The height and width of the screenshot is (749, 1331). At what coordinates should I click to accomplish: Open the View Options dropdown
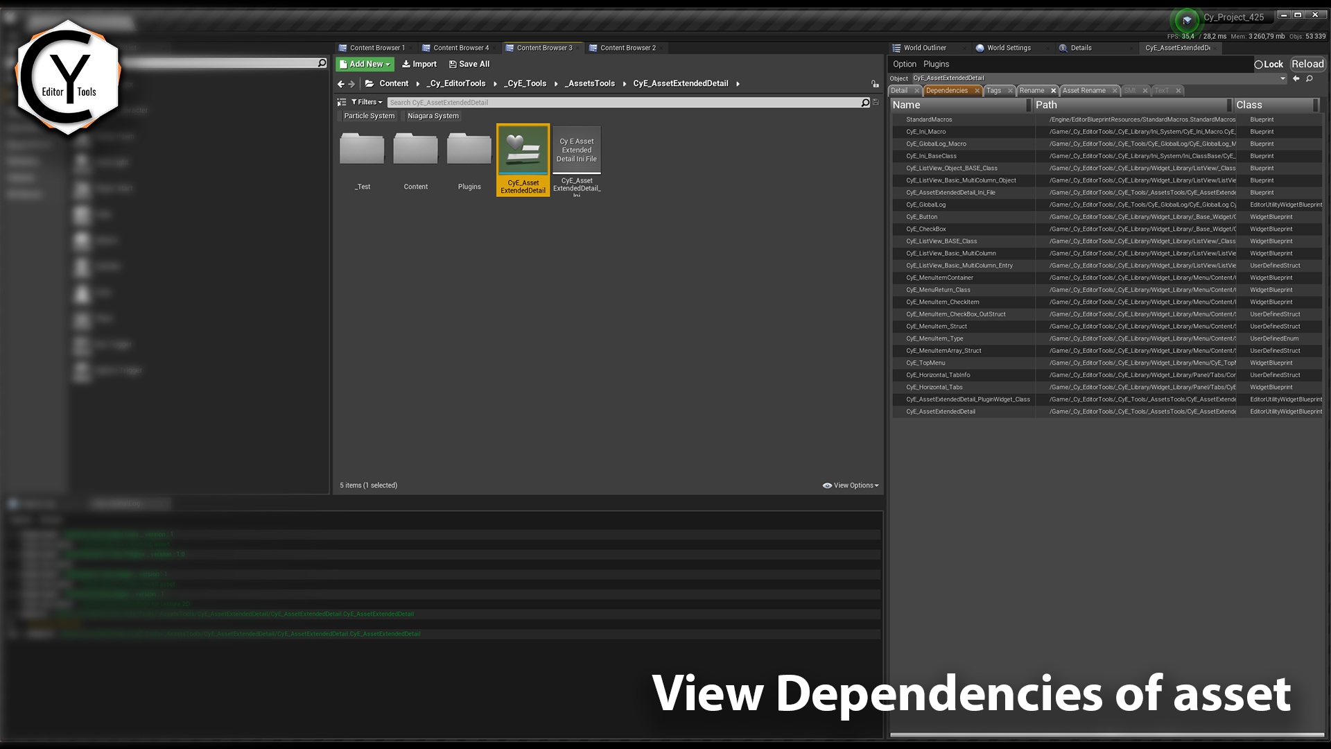point(851,485)
